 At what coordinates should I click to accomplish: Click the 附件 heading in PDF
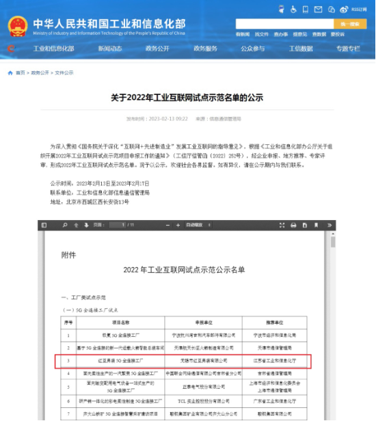click(x=68, y=255)
